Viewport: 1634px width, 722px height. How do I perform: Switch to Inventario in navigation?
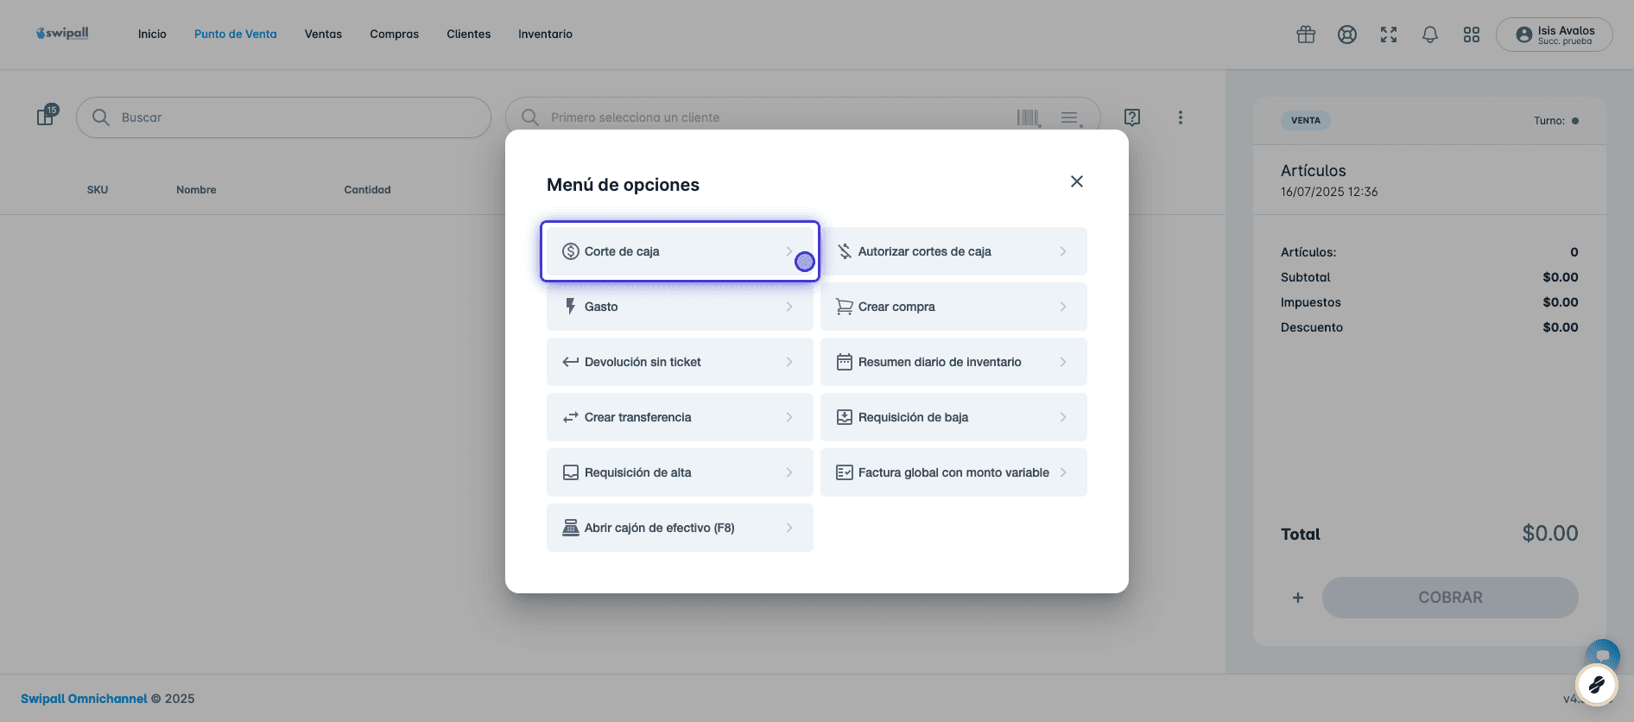coord(545,35)
